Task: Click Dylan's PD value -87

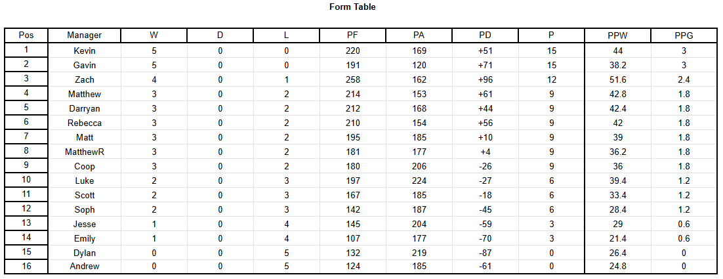Action: click(x=485, y=253)
